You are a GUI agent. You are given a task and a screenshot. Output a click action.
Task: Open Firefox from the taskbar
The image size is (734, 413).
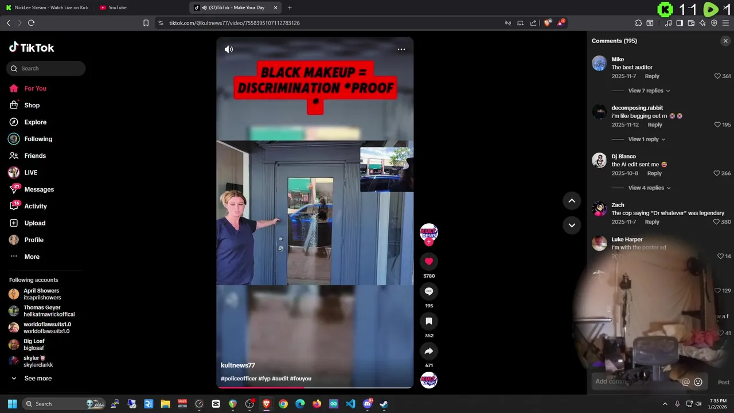tap(317, 404)
